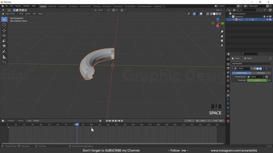Jump to the timeline end frame button
The height and width of the screenshot is (153, 273).
click(x=122, y=121)
